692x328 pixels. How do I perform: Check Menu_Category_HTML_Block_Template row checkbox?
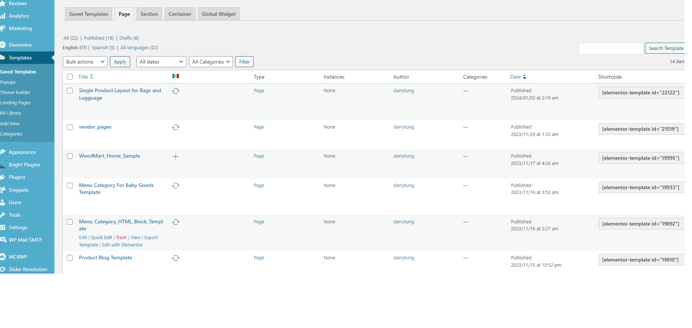tap(70, 222)
